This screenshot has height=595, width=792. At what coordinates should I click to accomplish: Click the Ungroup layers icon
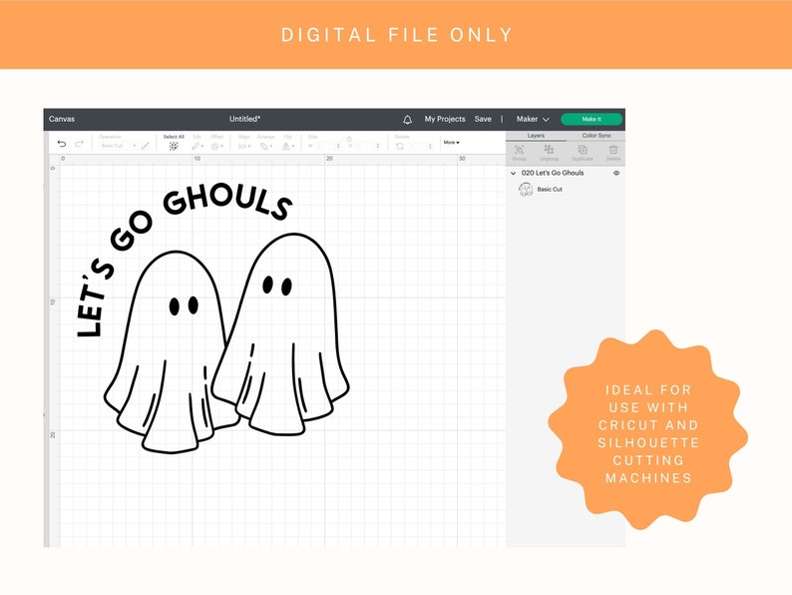(549, 152)
